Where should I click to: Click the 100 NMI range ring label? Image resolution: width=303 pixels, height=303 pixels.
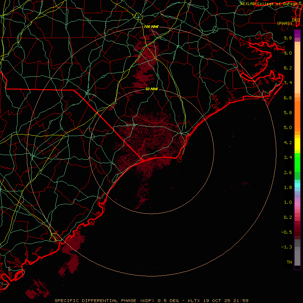[x=151, y=27]
